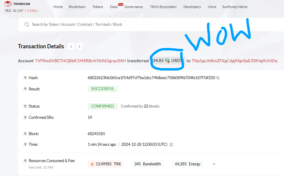Click block number 68245585

click(96, 134)
